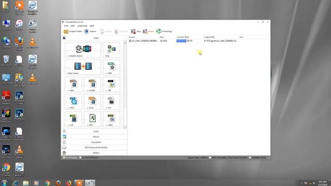This screenshot has width=331, height=186.
Task: Open the Mux tool
Action: point(111,50)
